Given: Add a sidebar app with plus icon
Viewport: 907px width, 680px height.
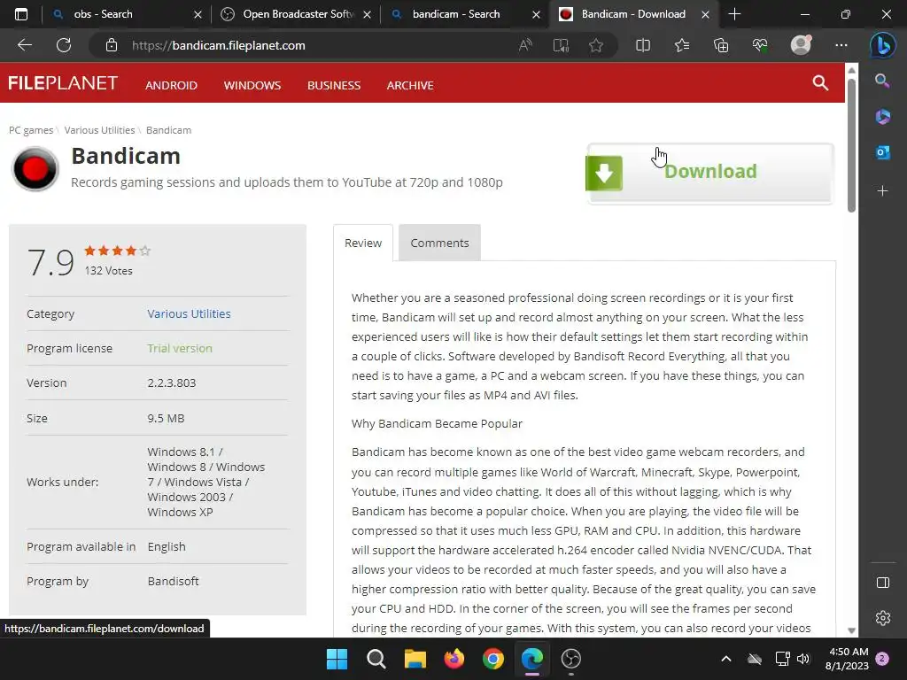Looking at the screenshot, I should point(883,191).
